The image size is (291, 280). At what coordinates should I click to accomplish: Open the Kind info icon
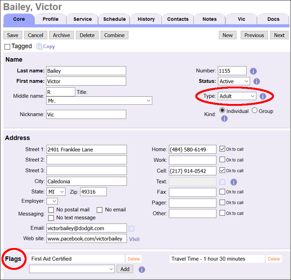coord(224,119)
